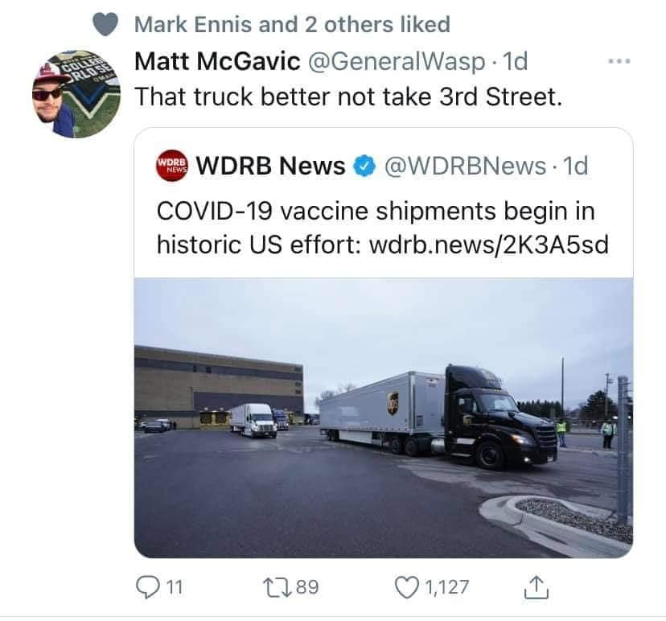Click the @WDRBNews handle
This screenshot has height=621, width=666.
click(465, 166)
